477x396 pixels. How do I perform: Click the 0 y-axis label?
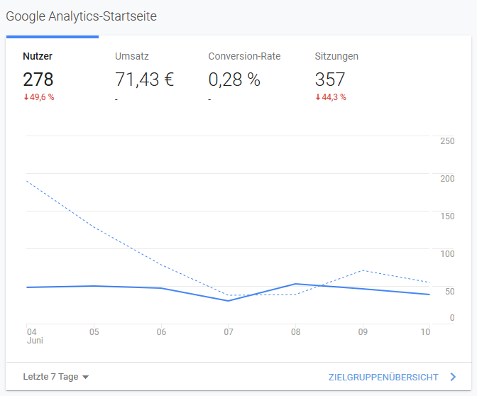coord(452,318)
